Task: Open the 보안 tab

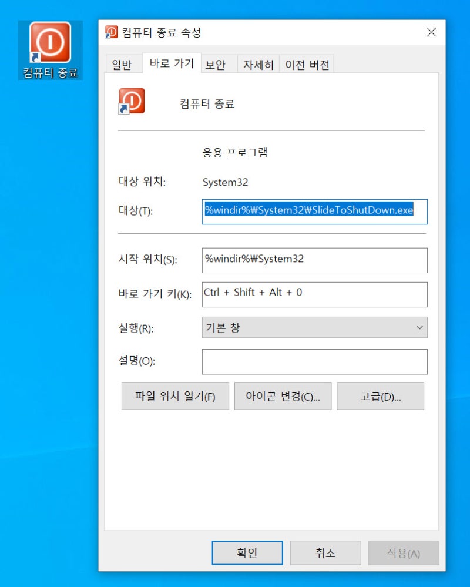Action: click(217, 65)
